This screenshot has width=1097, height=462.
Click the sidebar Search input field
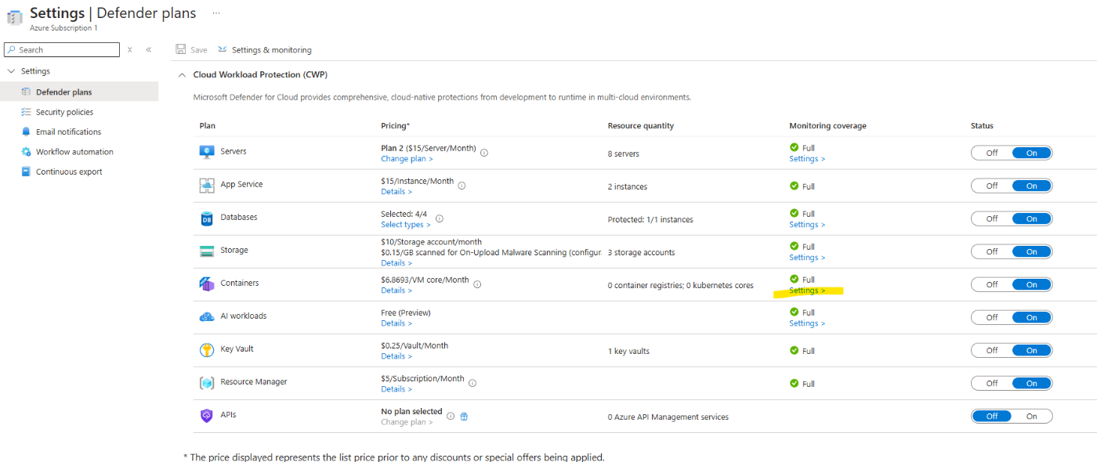pos(62,49)
